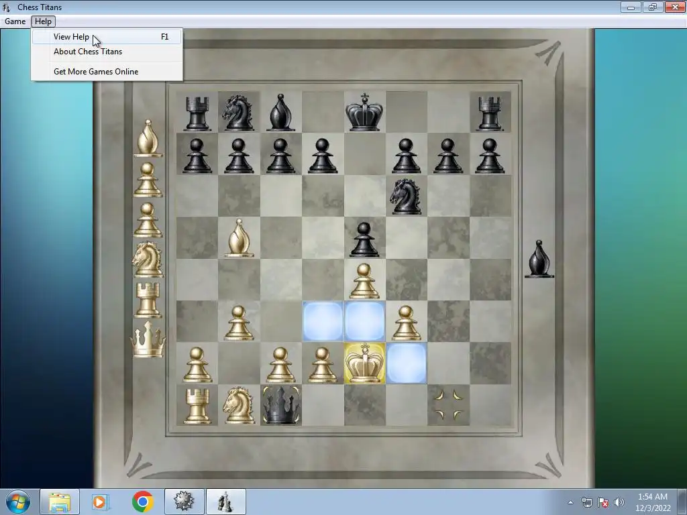The height and width of the screenshot is (515, 687).
Task: Select the white pawn on e4
Action: point(364,281)
